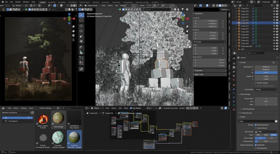The width and height of the screenshot is (280, 154).
Task: Expand the Time Stretching subpanel
Action: [x=247, y=109]
